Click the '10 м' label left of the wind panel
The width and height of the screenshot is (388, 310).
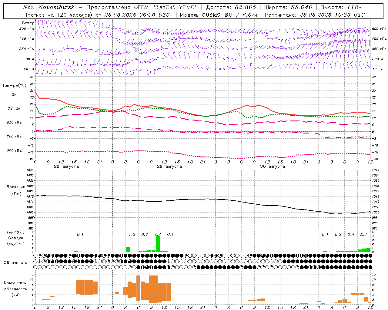click(x=29, y=69)
